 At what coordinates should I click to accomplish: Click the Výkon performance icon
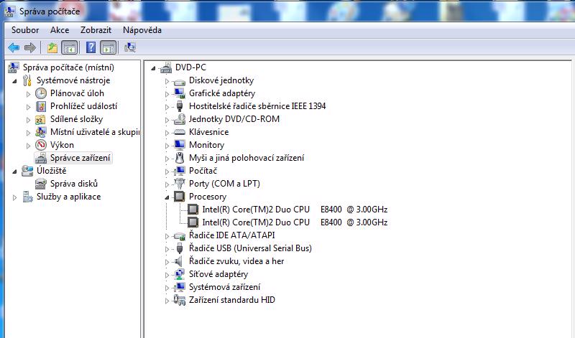click(41, 145)
